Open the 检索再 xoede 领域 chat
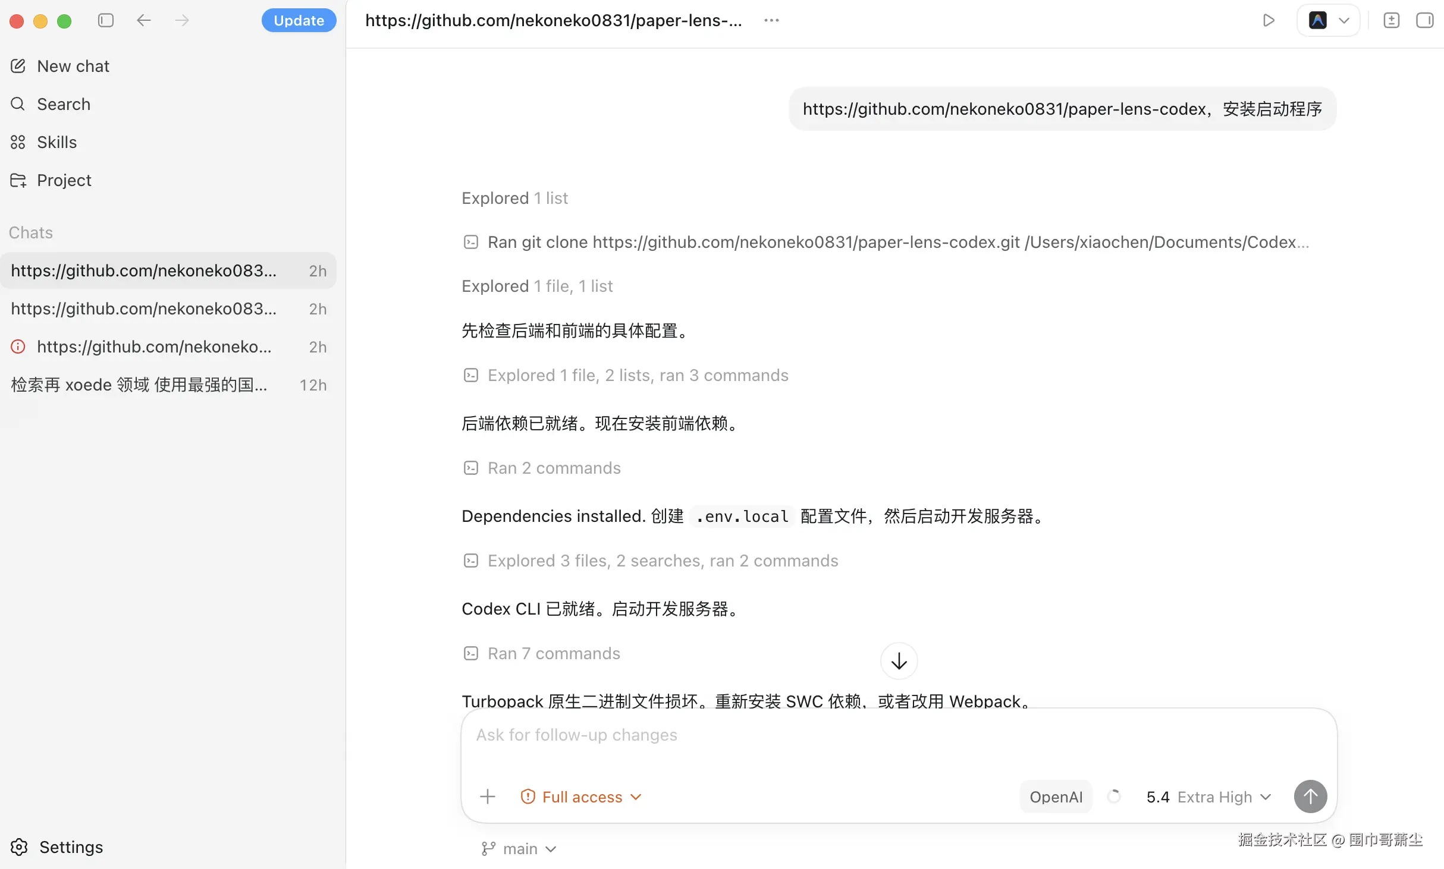The image size is (1444, 869). point(168,385)
